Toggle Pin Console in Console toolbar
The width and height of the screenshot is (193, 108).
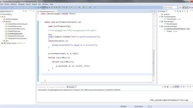coord(181,87)
